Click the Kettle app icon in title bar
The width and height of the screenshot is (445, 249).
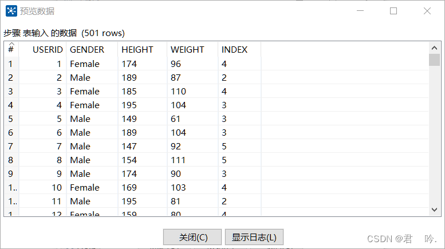11,11
